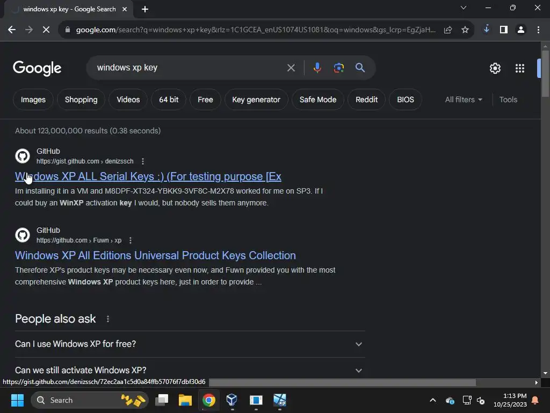Open Chrome profile icon
Image resolution: width=550 pixels, height=413 pixels.
[x=521, y=30]
